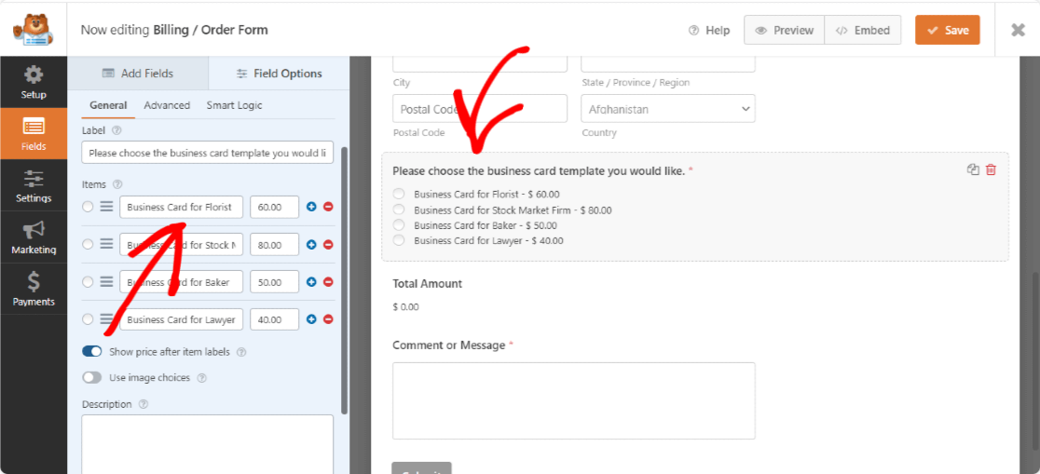The image size is (1040, 474).
Task: Add item after Baker row
Action: click(x=311, y=282)
